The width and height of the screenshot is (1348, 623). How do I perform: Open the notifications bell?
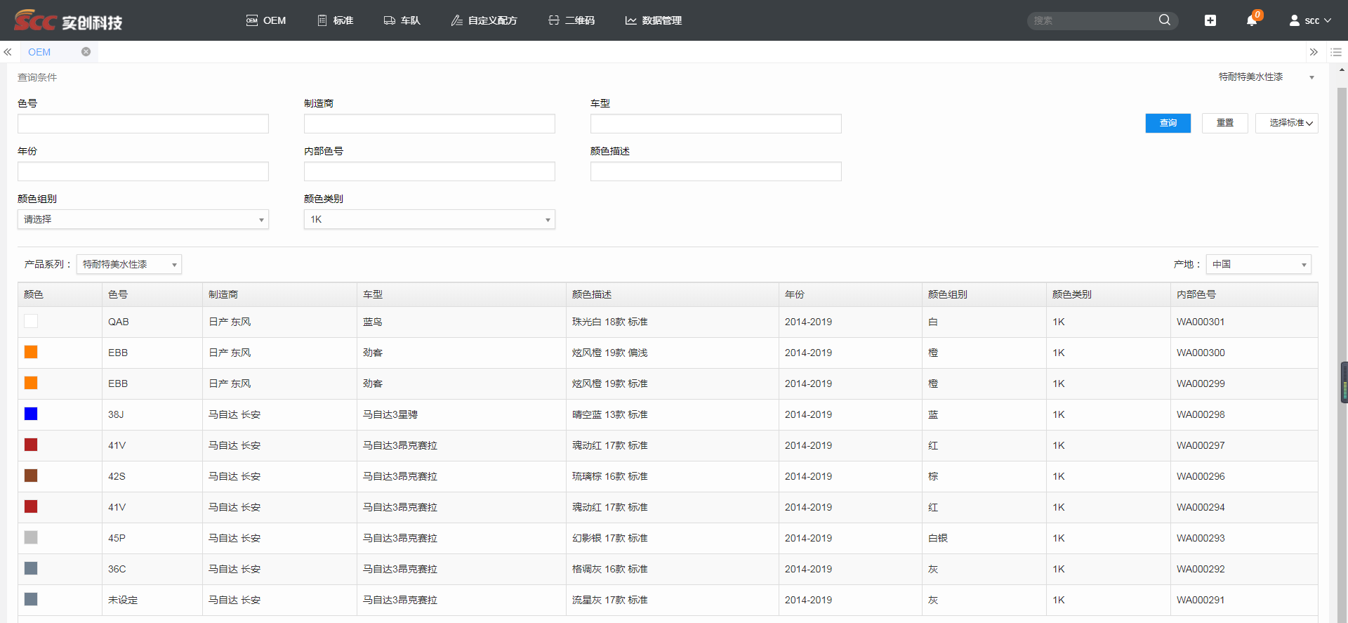[1252, 20]
